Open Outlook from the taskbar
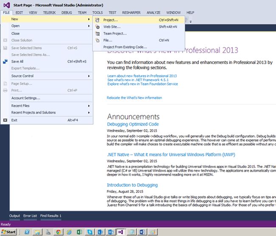The width and height of the screenshot is (276, 236). tap(111, 232)
